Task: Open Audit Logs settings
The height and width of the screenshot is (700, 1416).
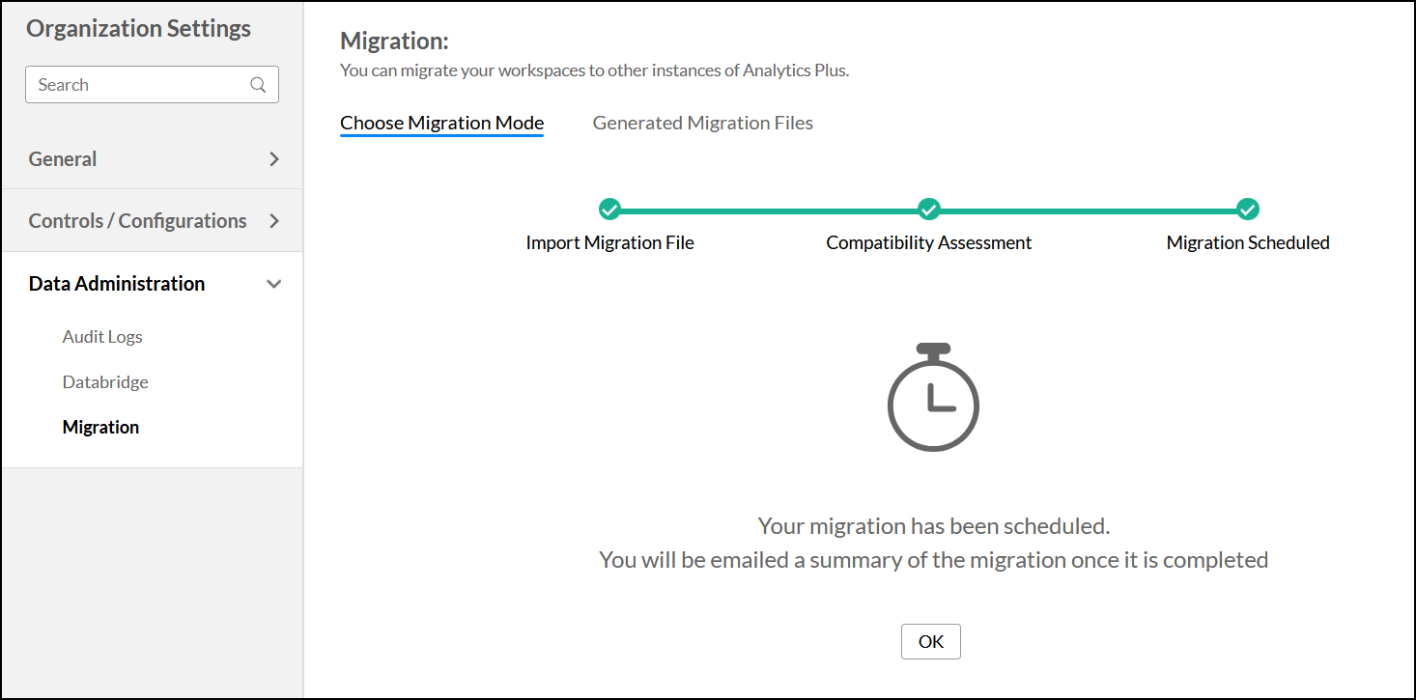Action: [x=101, y=336]
